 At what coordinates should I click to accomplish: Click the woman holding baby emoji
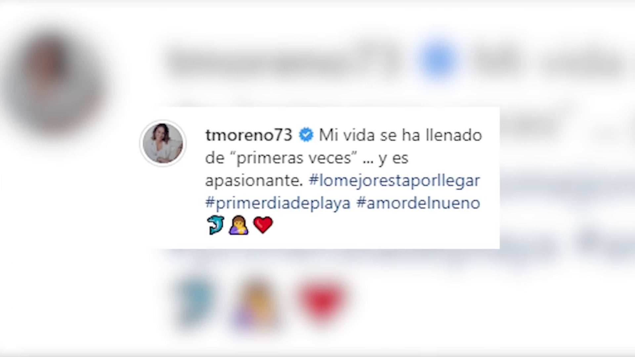(x=239, y=225)
